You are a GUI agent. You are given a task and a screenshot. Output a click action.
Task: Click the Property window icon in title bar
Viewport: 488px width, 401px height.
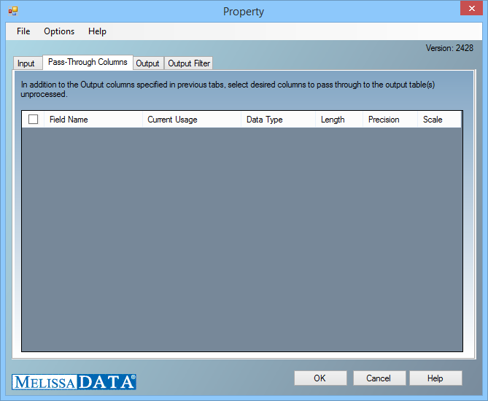click(13, 12)
